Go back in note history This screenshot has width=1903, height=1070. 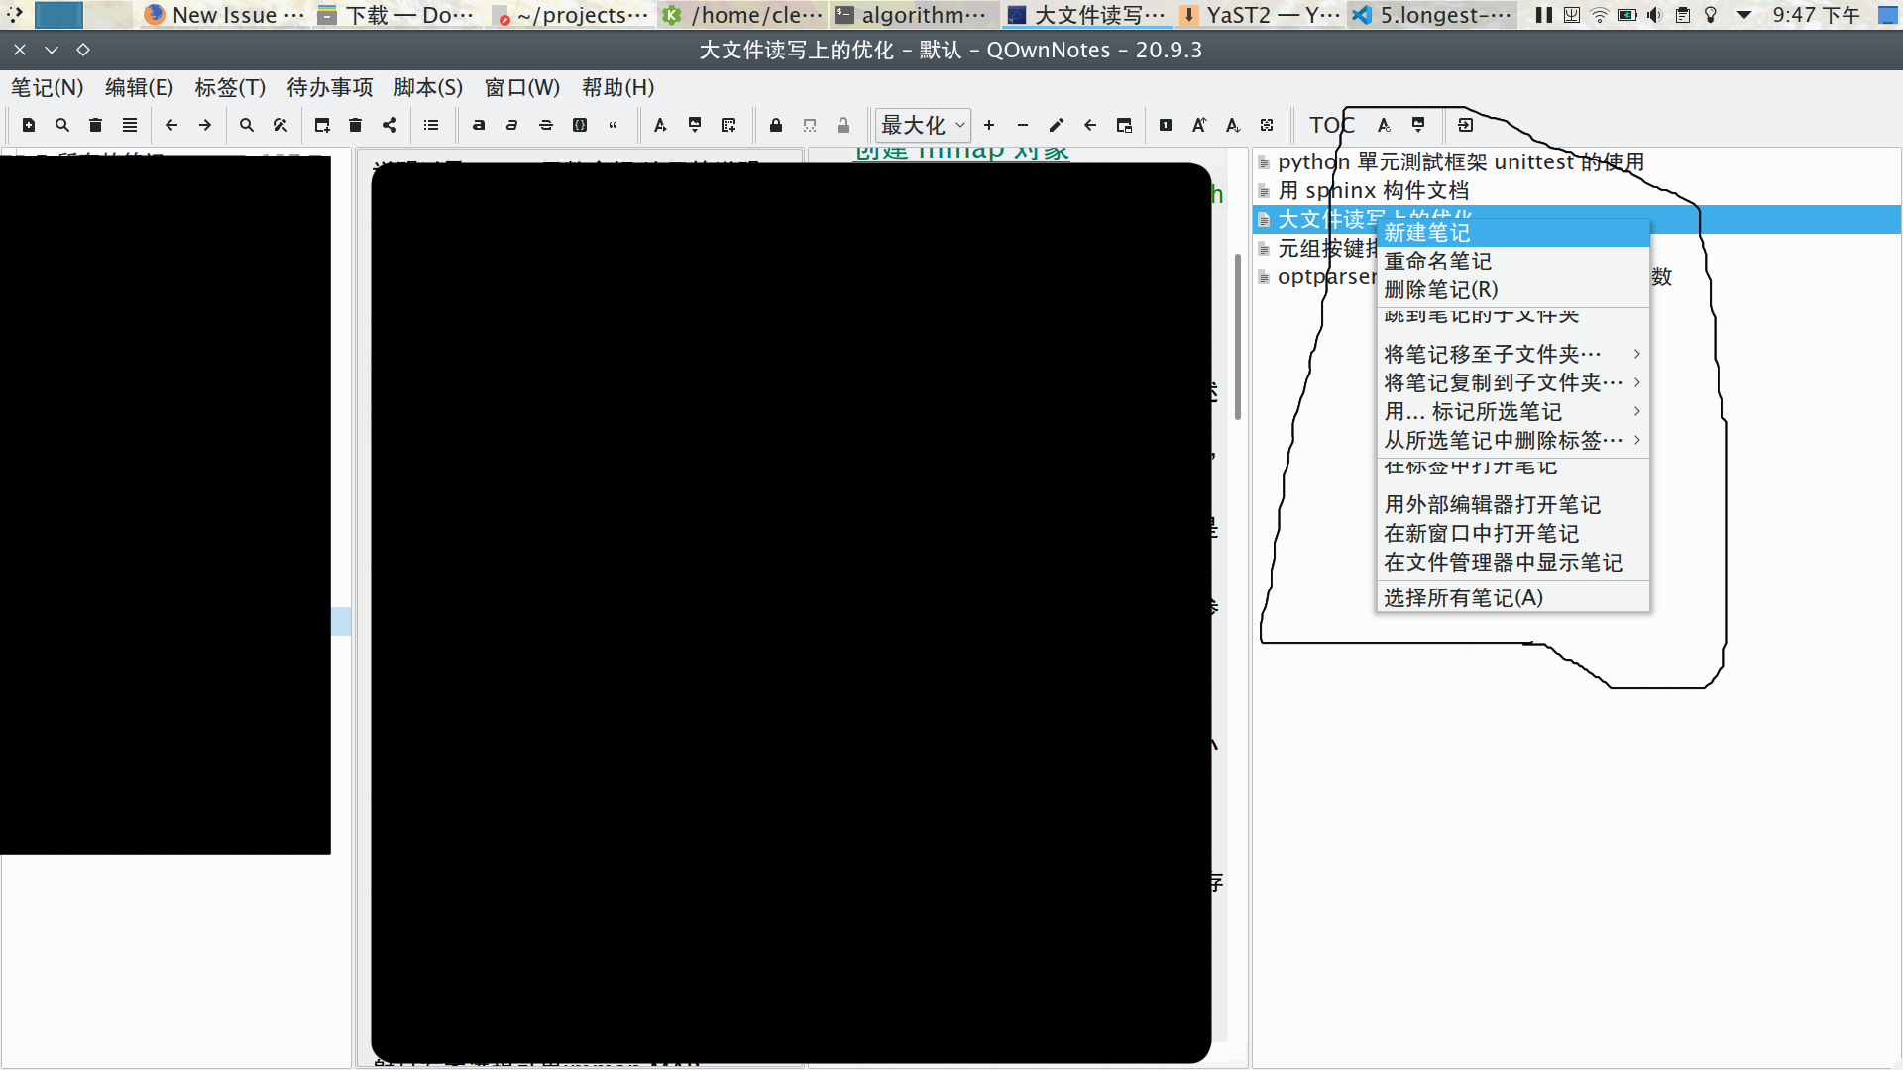click(x=171, y=125)
